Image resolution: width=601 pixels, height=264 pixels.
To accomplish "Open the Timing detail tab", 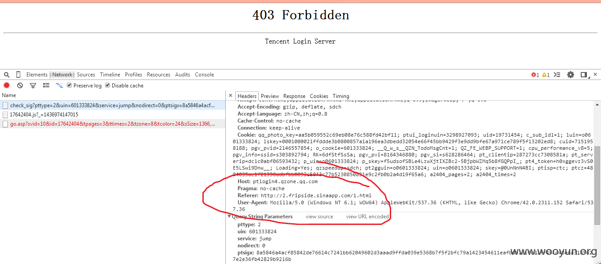I will tap(341, 96).
